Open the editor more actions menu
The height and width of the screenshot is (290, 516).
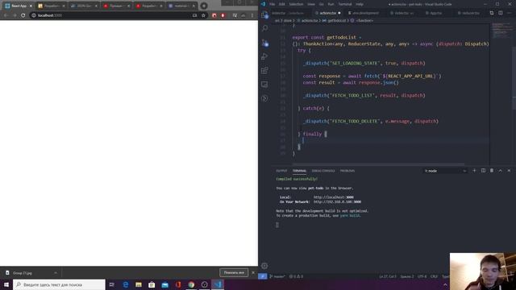(x=509, y=13)
